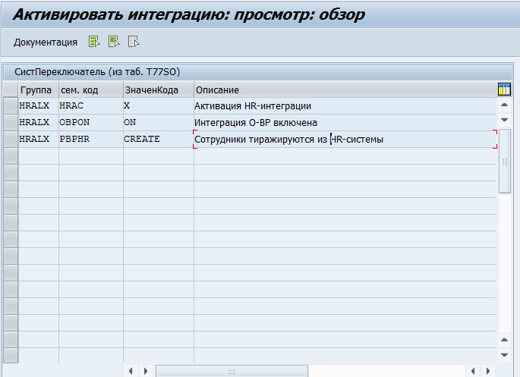Click HRALX group cell in HRAC row
The height and width of the screenshot is (377, 520).
(39, 106)
